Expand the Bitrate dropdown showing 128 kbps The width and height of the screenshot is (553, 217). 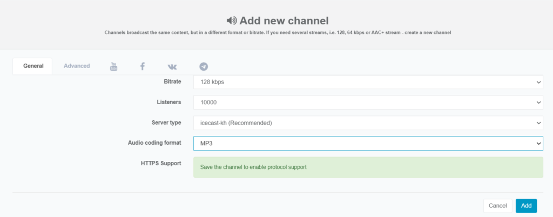click(368, 82)
